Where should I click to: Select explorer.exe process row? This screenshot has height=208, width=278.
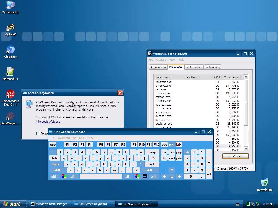tap(197, 123)
